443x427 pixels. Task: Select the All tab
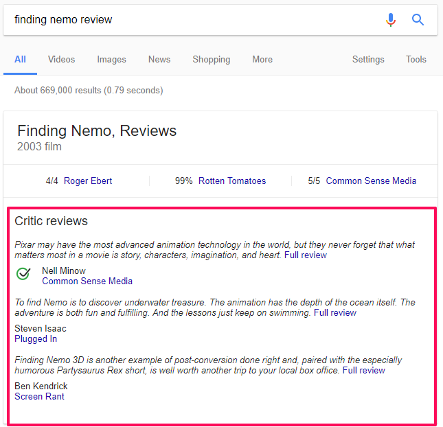pos(20,59)
